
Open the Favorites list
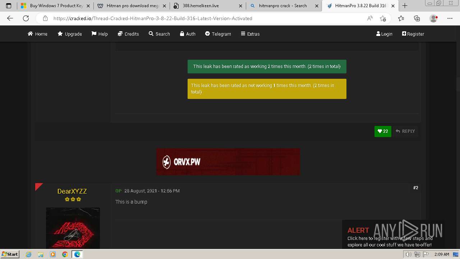(401, 18)
